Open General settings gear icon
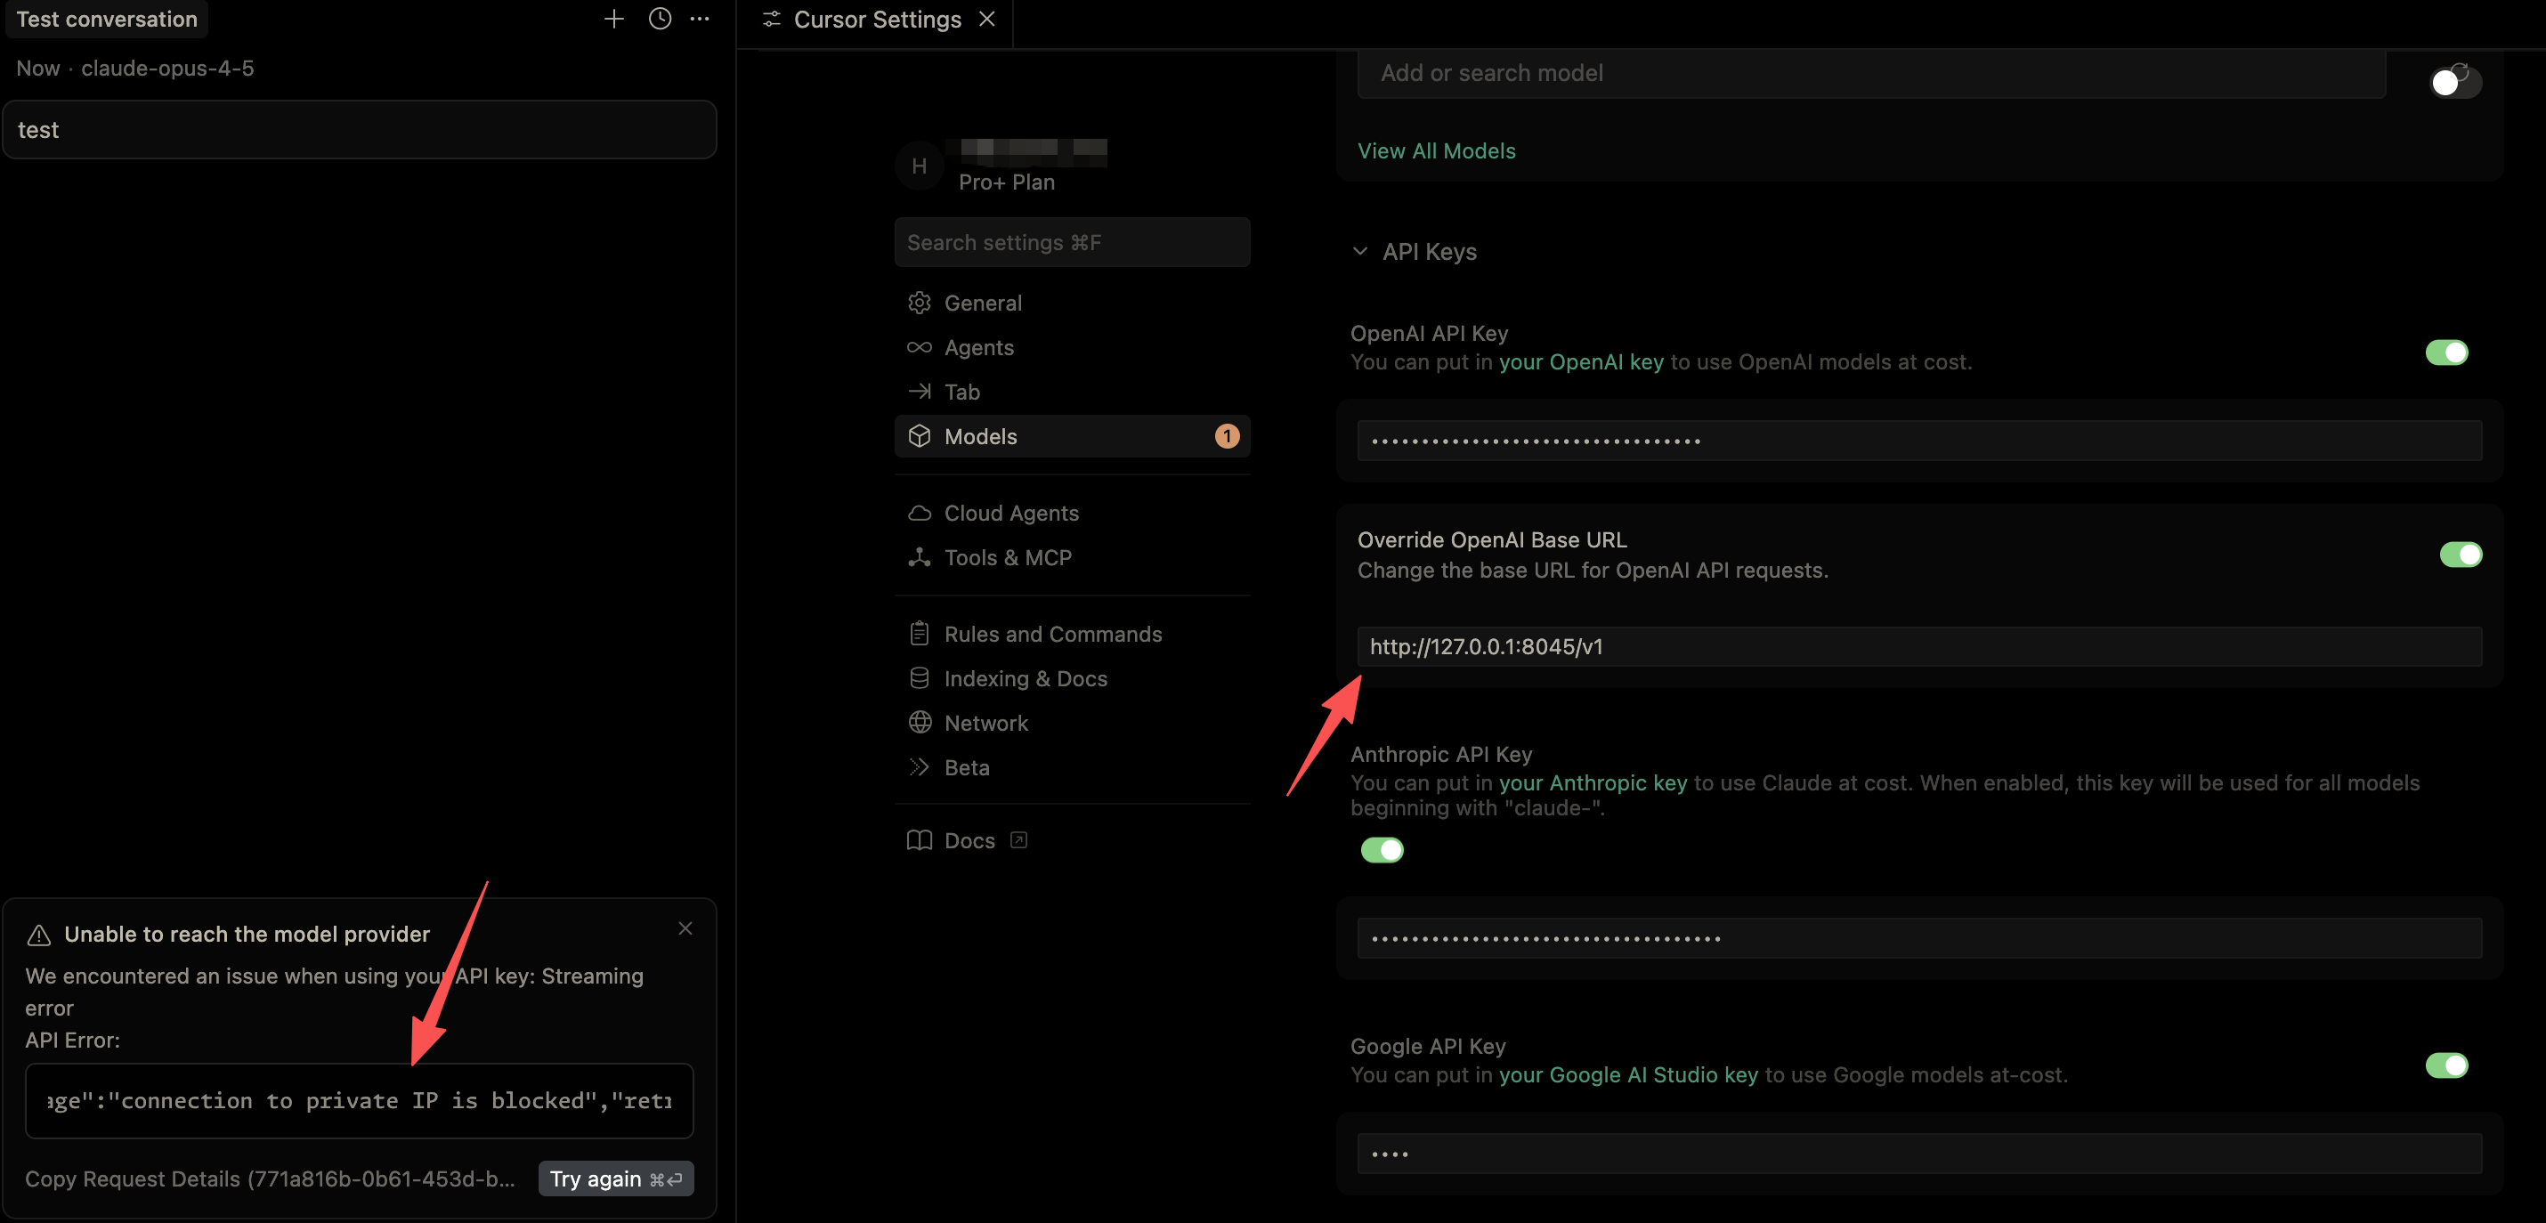Viewport: 2546px width, 1223px height. click(x=920, y=303)
